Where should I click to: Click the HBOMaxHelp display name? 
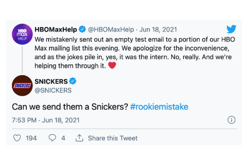(56, 30)
